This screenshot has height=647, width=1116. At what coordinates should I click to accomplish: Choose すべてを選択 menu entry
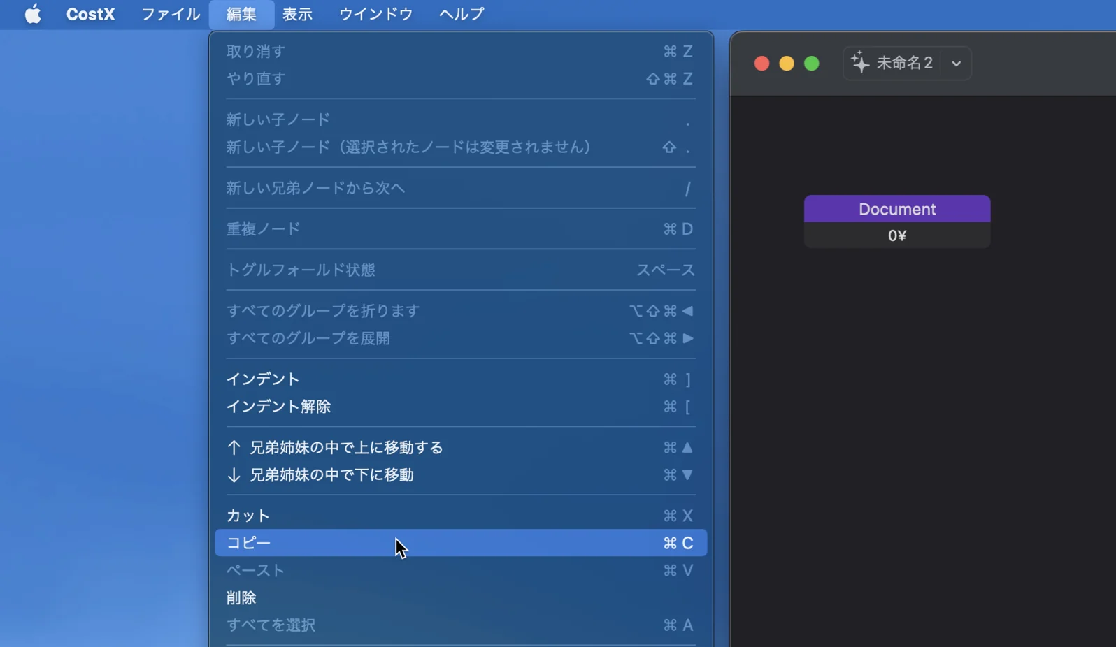461,625
